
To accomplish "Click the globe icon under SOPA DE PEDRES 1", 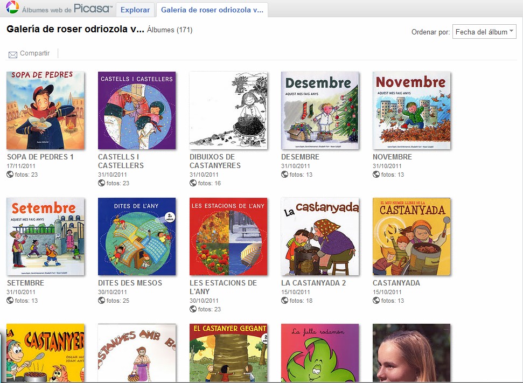I will 10,174.
